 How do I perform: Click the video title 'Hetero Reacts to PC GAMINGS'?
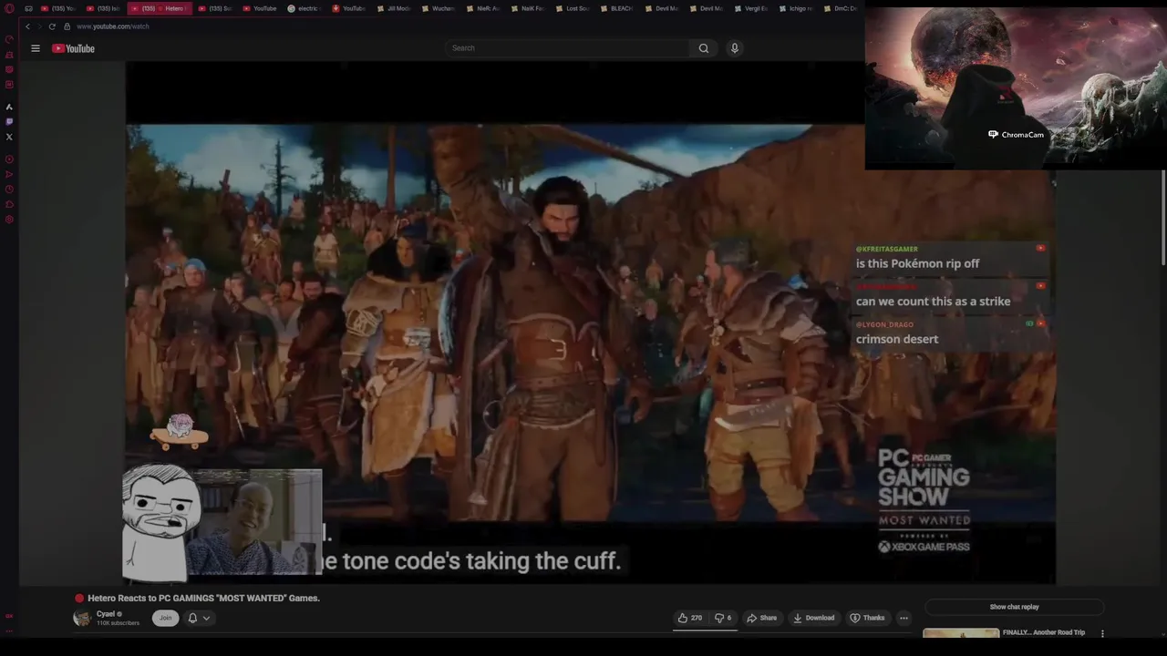coord(203,599)
